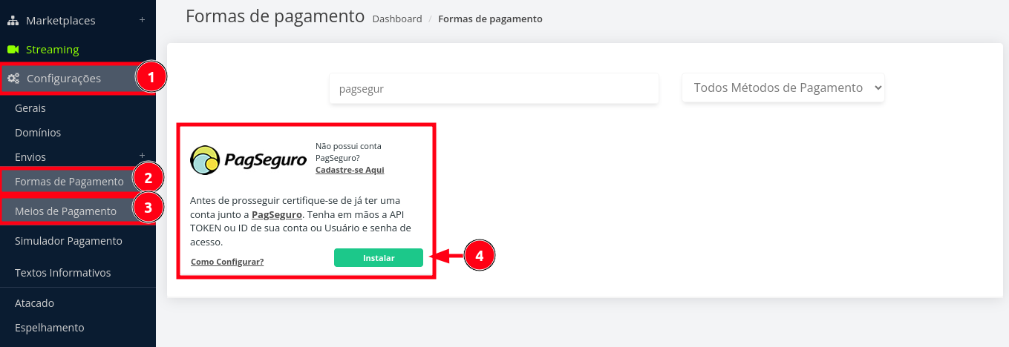Select Meios de Pagamento menu item

pyautogui.click(x=65, y=211)
